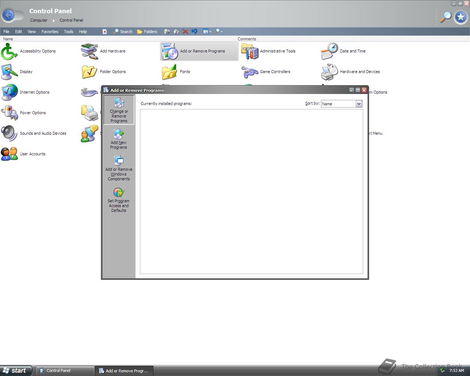
Task: Open User Accounts
Action: [x=23, y=154]
